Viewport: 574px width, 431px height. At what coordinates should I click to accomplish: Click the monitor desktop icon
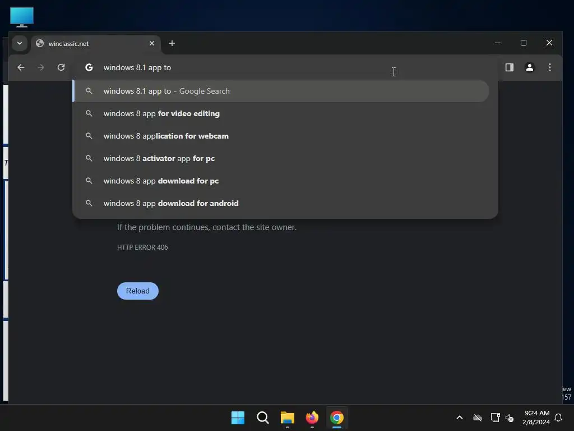22,17
